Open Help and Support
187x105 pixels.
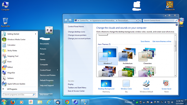[x=47, y=86]
